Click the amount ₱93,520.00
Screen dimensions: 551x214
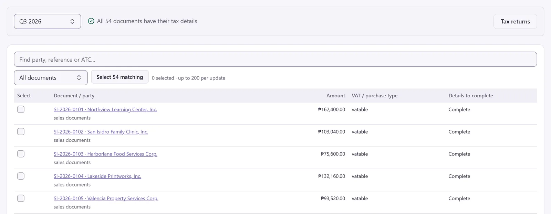tap(333, 199)
